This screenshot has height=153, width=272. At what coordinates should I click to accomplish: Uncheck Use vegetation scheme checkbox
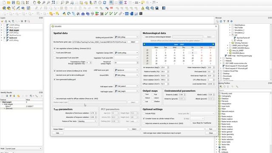tap(54, 48)
